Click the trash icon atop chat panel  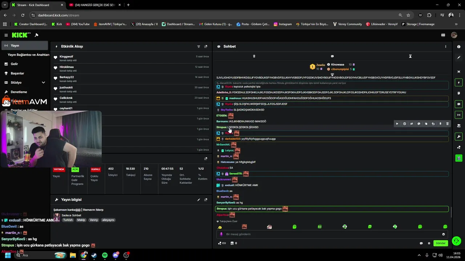click(x=254, y=56)
